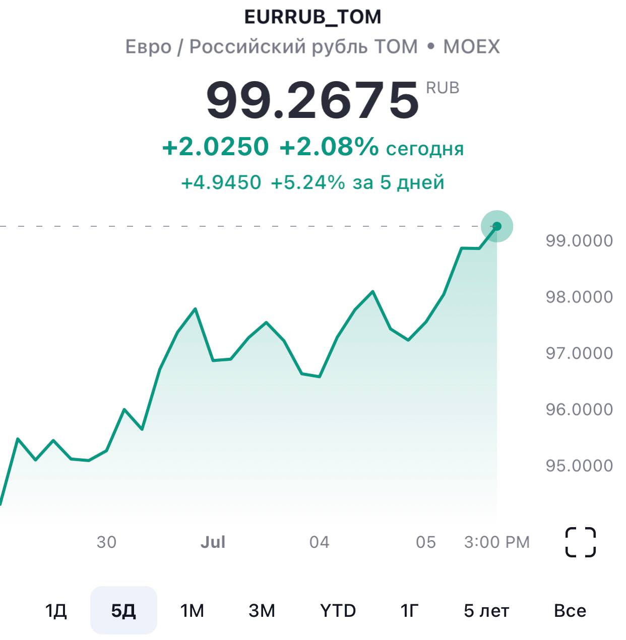Click the 3:00 PM time label
Viewport: 626px width, 640px height.
pyautogui.click(x=497, y=542)
